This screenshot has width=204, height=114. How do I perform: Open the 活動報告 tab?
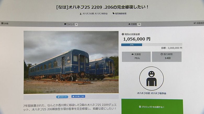[199, 23]
